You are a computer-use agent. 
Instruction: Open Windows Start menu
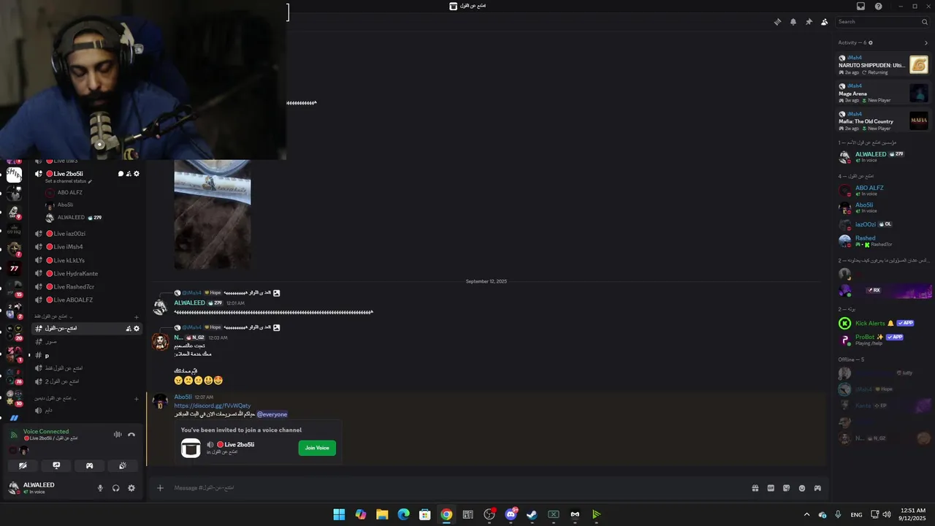coord(339,514)
